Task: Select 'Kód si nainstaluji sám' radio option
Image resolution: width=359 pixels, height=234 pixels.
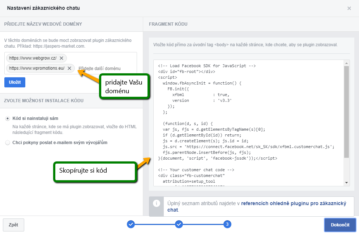Action: point(8,118)
